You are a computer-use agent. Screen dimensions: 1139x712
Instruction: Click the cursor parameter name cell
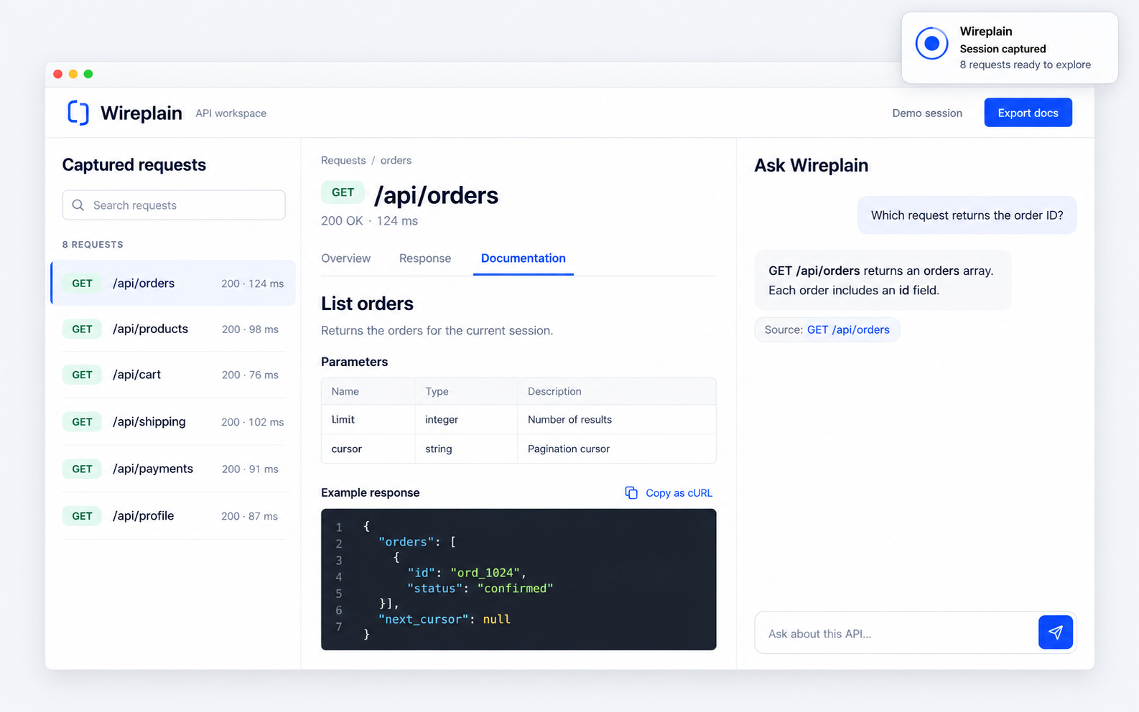pos(368,449)
